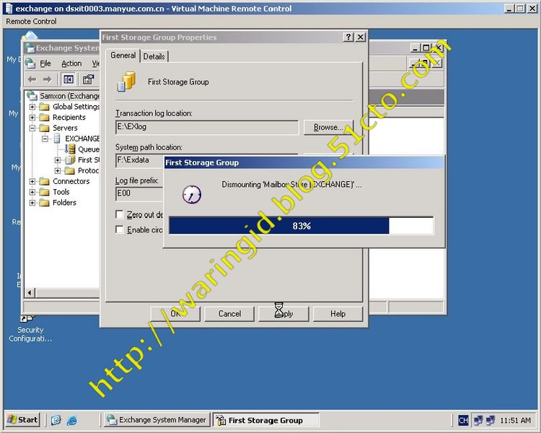Select the Queues icon in tree

[x=71, y=149]
